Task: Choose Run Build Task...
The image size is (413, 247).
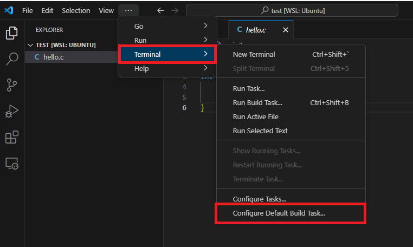Action: (x=291, y=102)
